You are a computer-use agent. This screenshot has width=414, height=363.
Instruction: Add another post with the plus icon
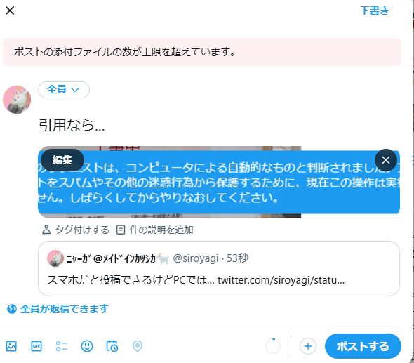[x=308, y=346]
